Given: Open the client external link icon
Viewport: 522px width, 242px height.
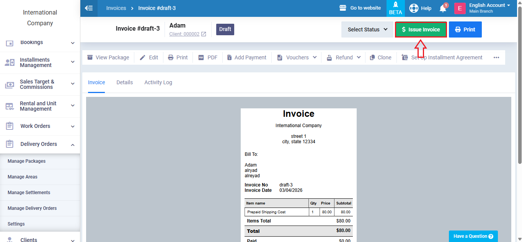Looking at the screenshot, I should (204, 34).
